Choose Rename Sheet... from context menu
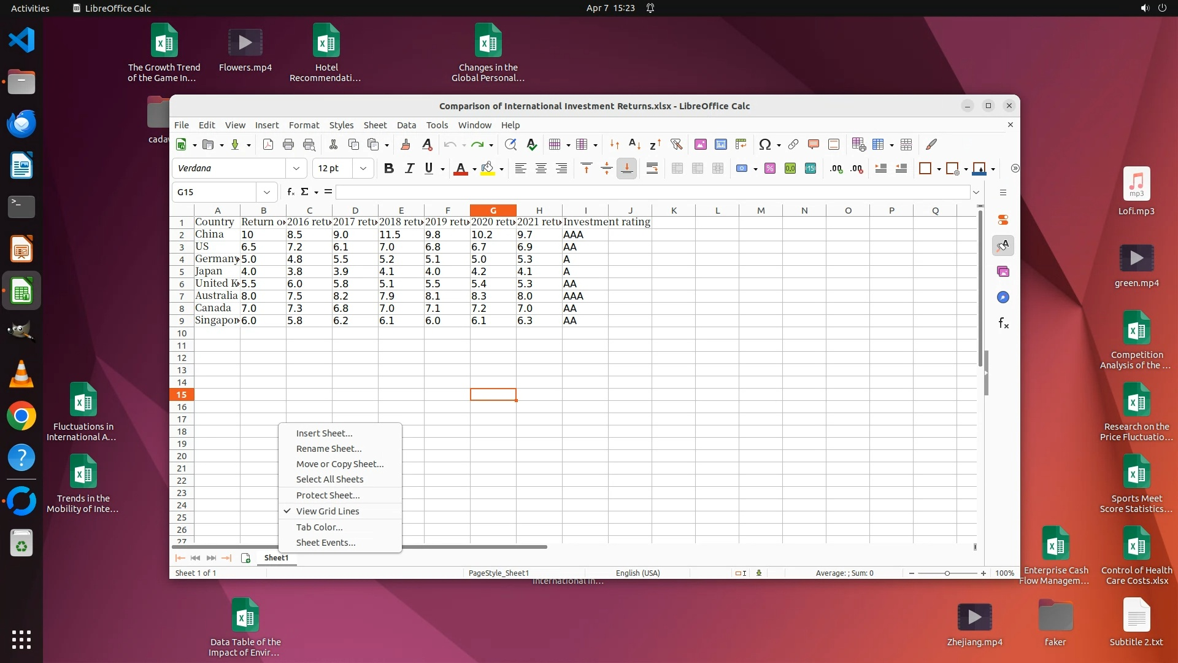 click(329, 449)
